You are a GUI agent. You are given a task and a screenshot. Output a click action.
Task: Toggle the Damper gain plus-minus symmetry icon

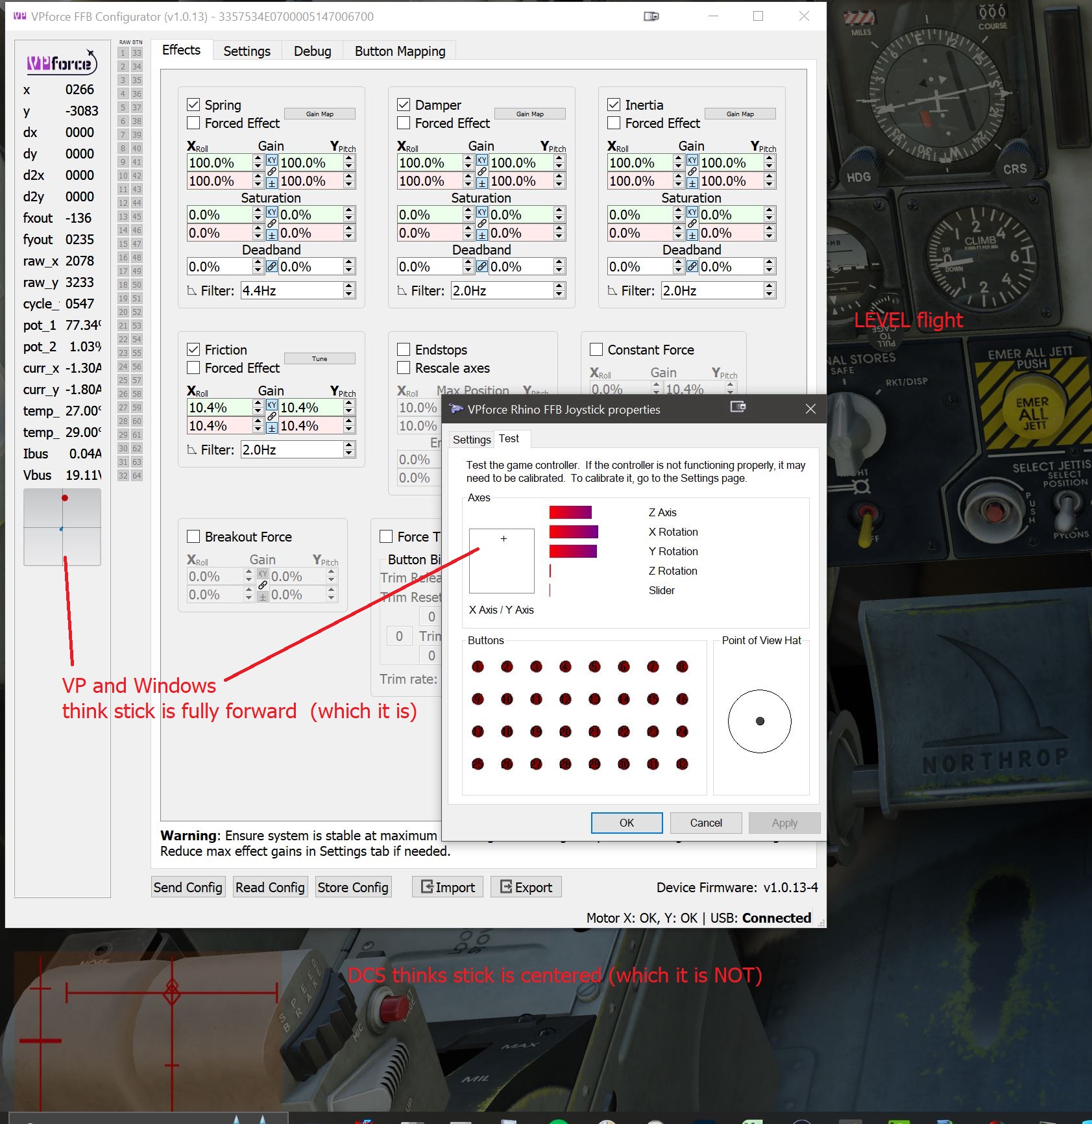coord(482,183)
